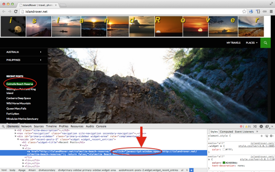Pick the white #fff color swatch
The image size is (275, 172).
coord(224,150)
